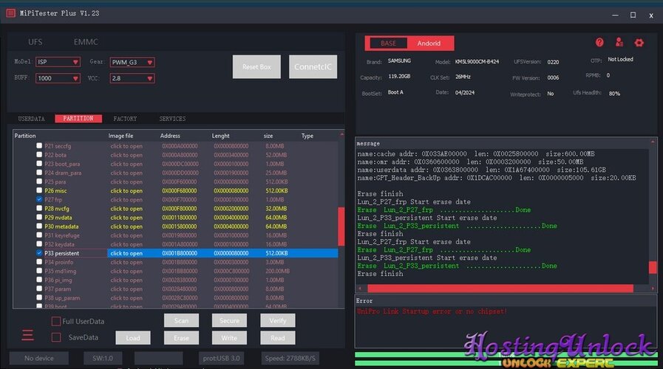Open the USERDATA tab
Image resolution: width=663 pixels, height=369 pixels.
coord(31,119)
